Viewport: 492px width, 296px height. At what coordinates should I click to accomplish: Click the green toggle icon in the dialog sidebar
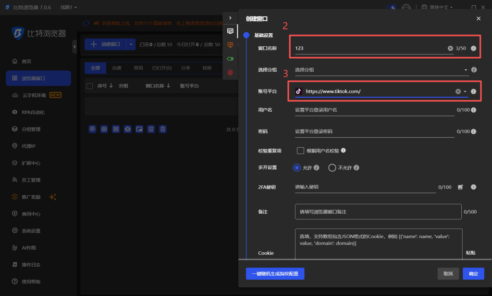pyautogui.click(x=230, y=58)
